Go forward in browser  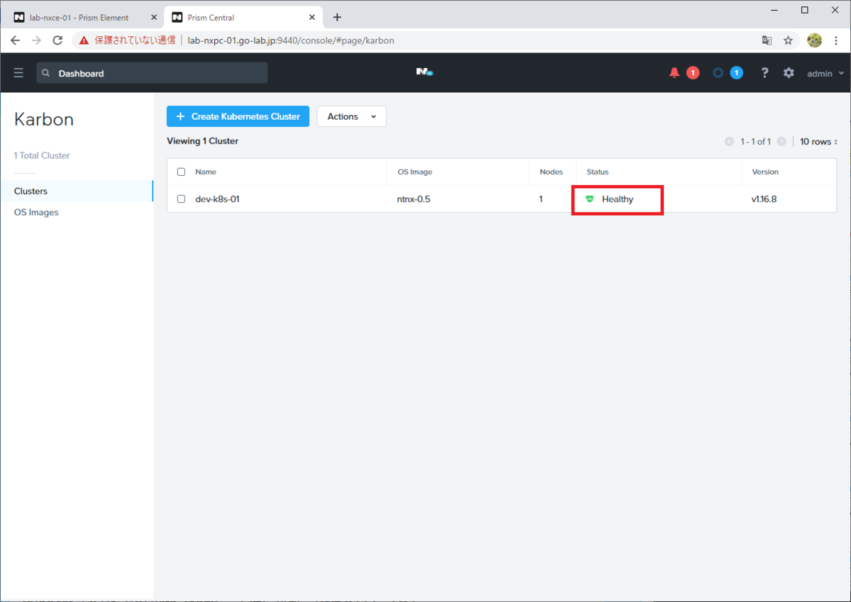point(36,40)
